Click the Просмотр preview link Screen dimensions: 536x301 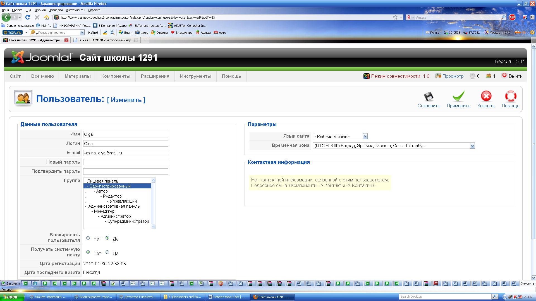(x=453, y=76)
